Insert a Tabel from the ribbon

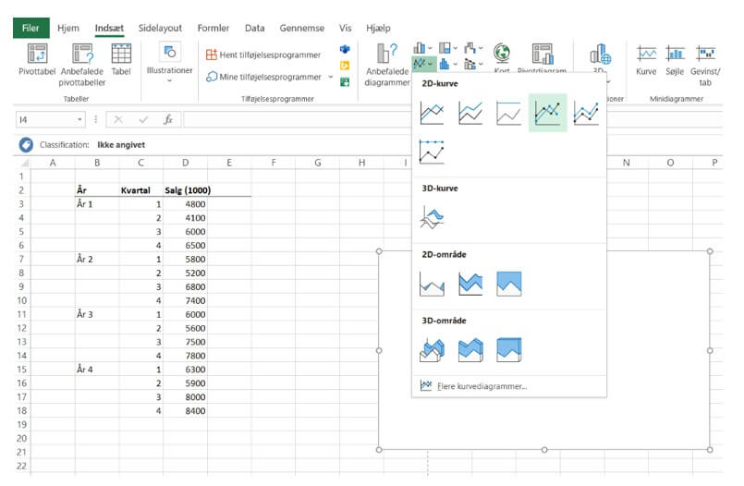point(121,57)
